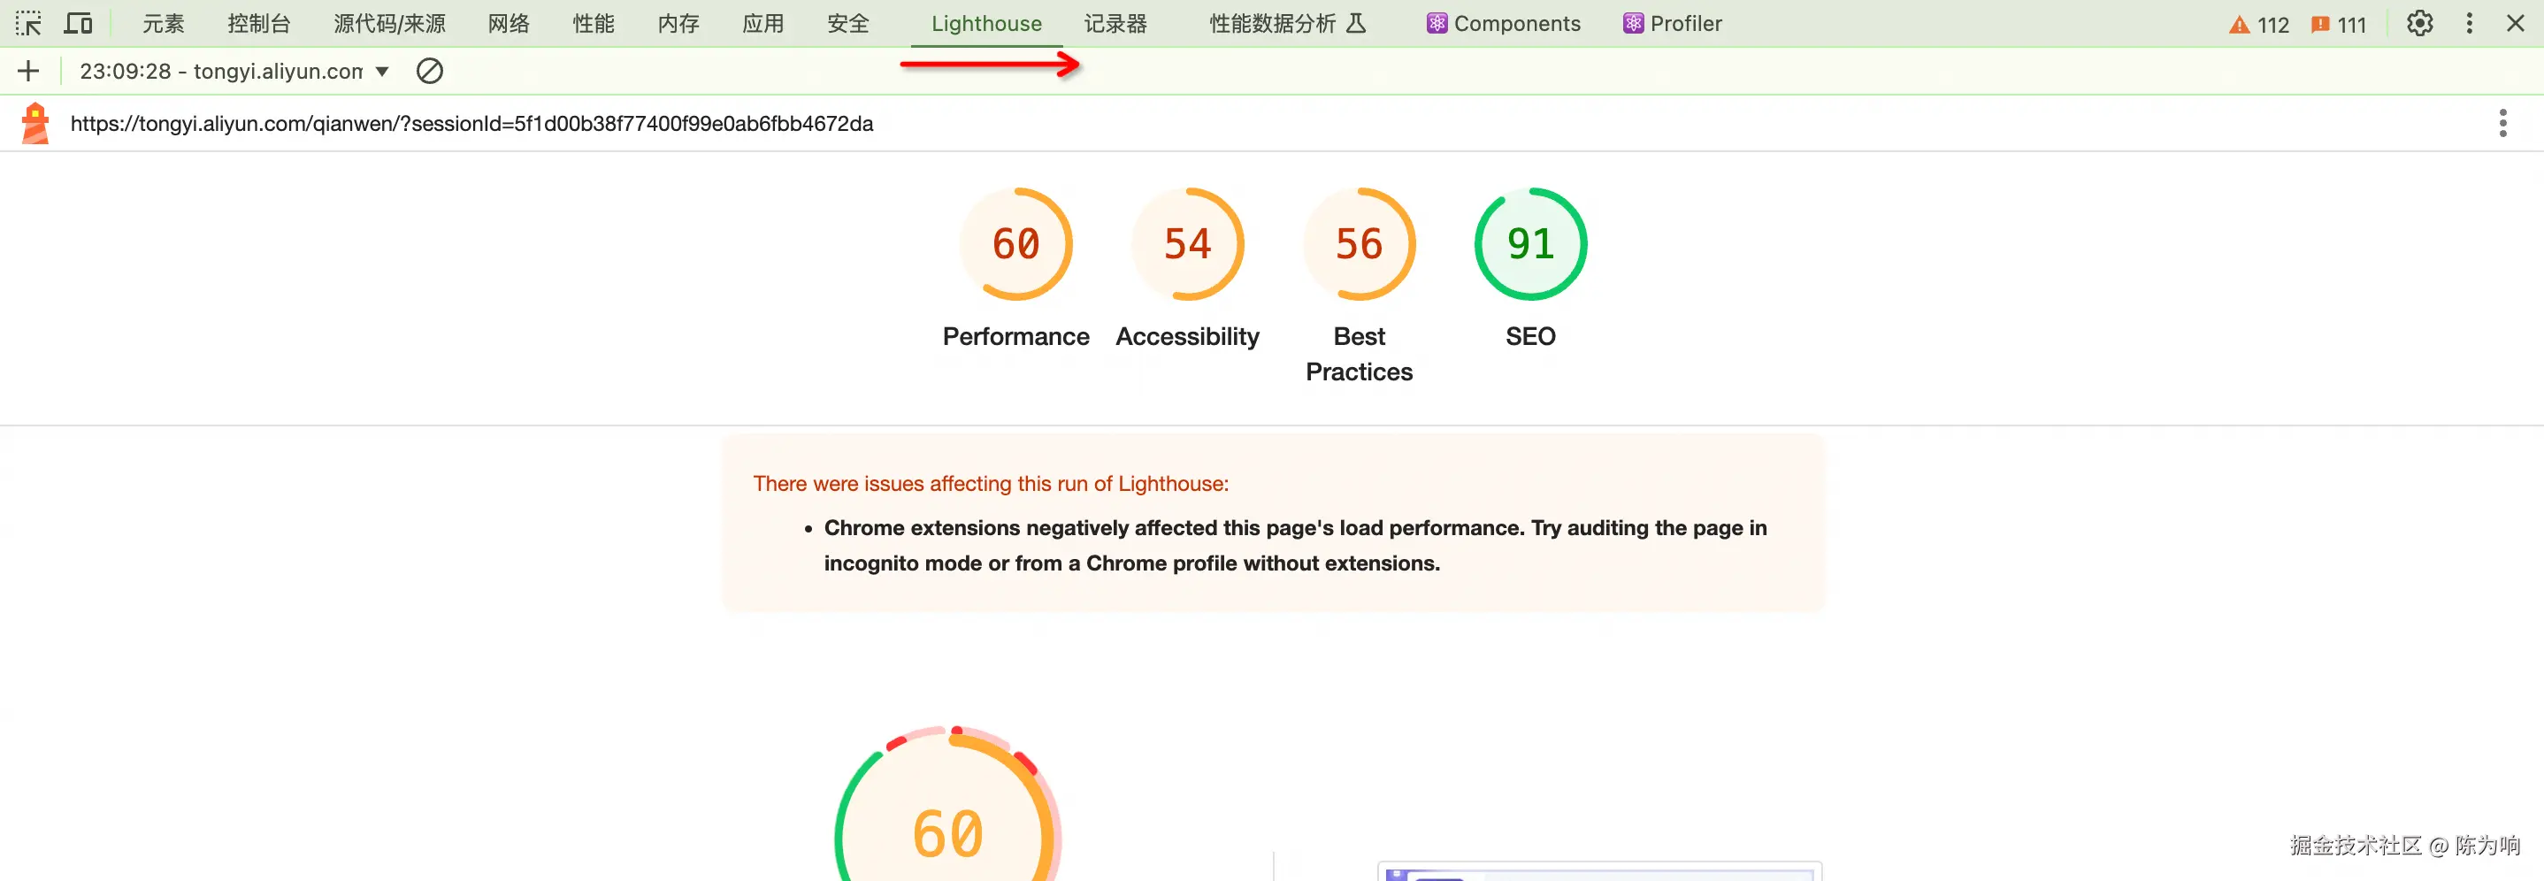Switch to the 网络 tab

[x=509, y=24]
